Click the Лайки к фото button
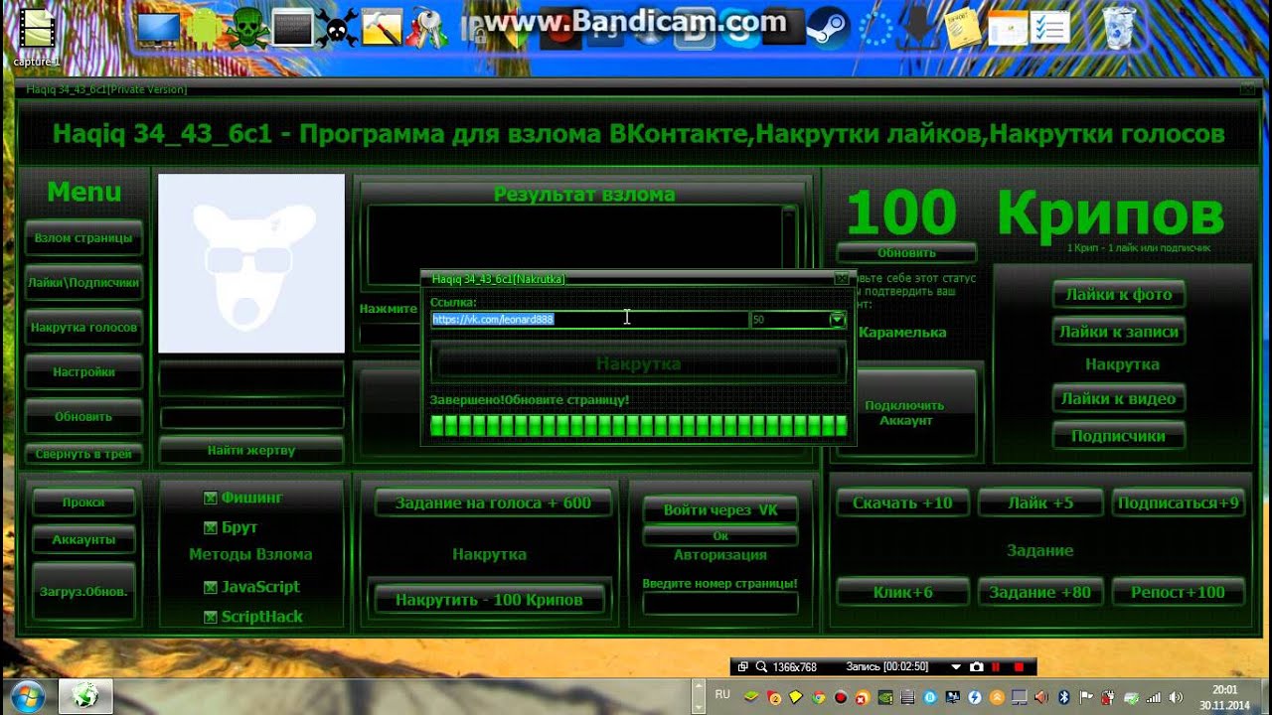The image size is (1272, 715). [1119, 295]
